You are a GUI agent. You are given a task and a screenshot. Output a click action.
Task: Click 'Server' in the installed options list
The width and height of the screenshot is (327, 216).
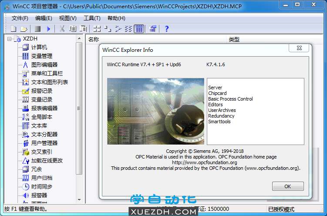[x=215, y=88]
